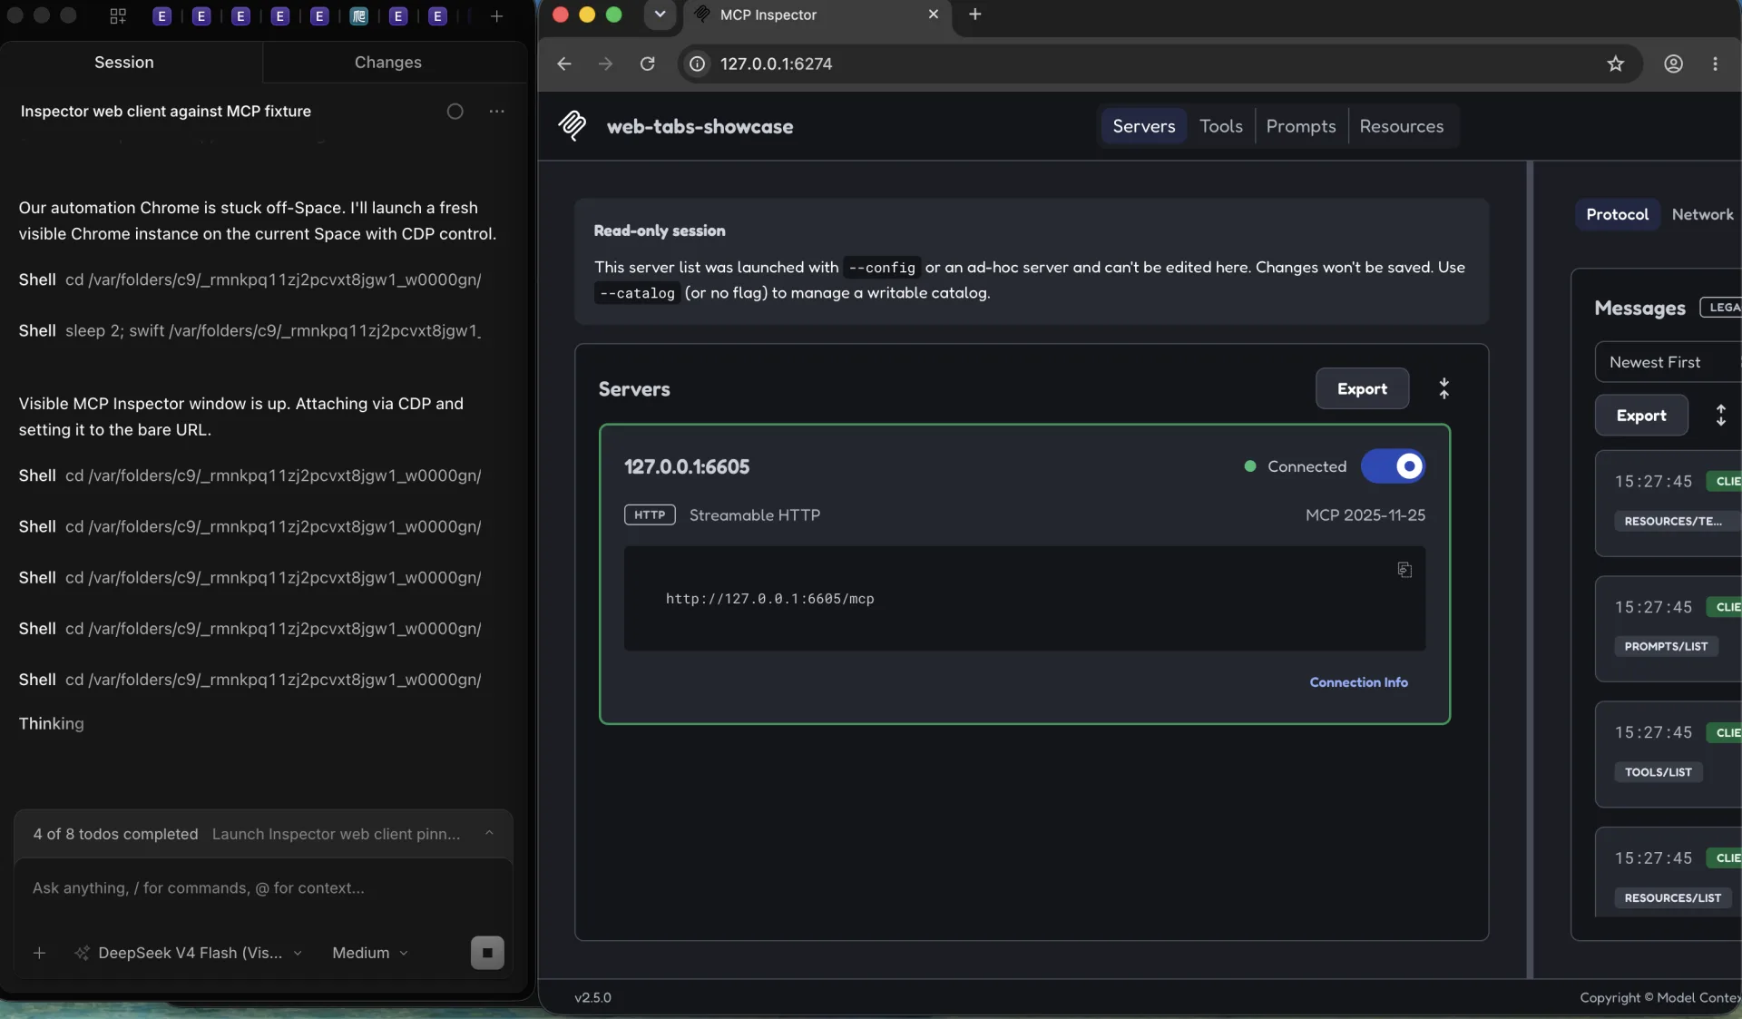
Task: Go forward in Chrome
Action: click(x=605, y=64)
